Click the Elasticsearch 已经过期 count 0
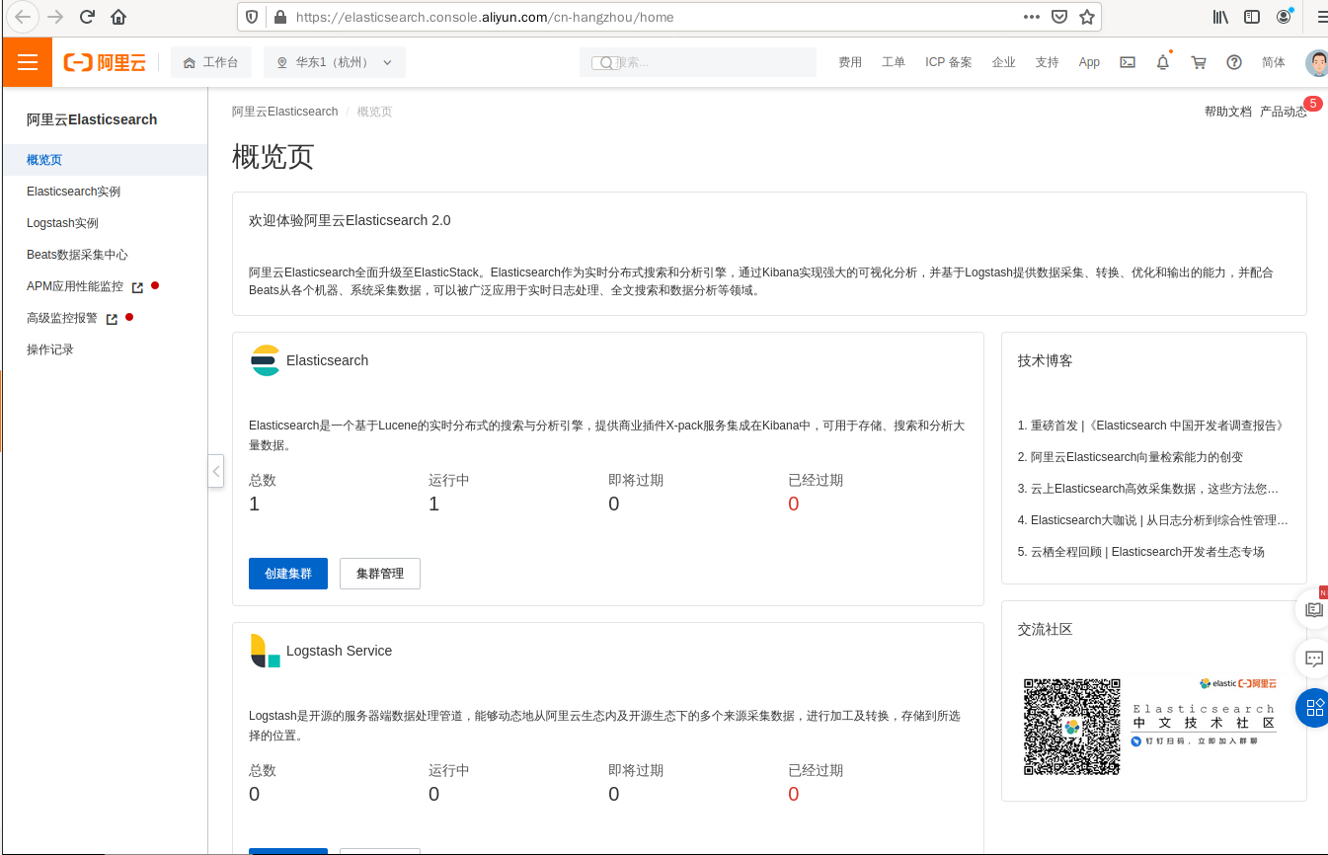This screenshot has width=1328, height=855. (x=793, y=505)
